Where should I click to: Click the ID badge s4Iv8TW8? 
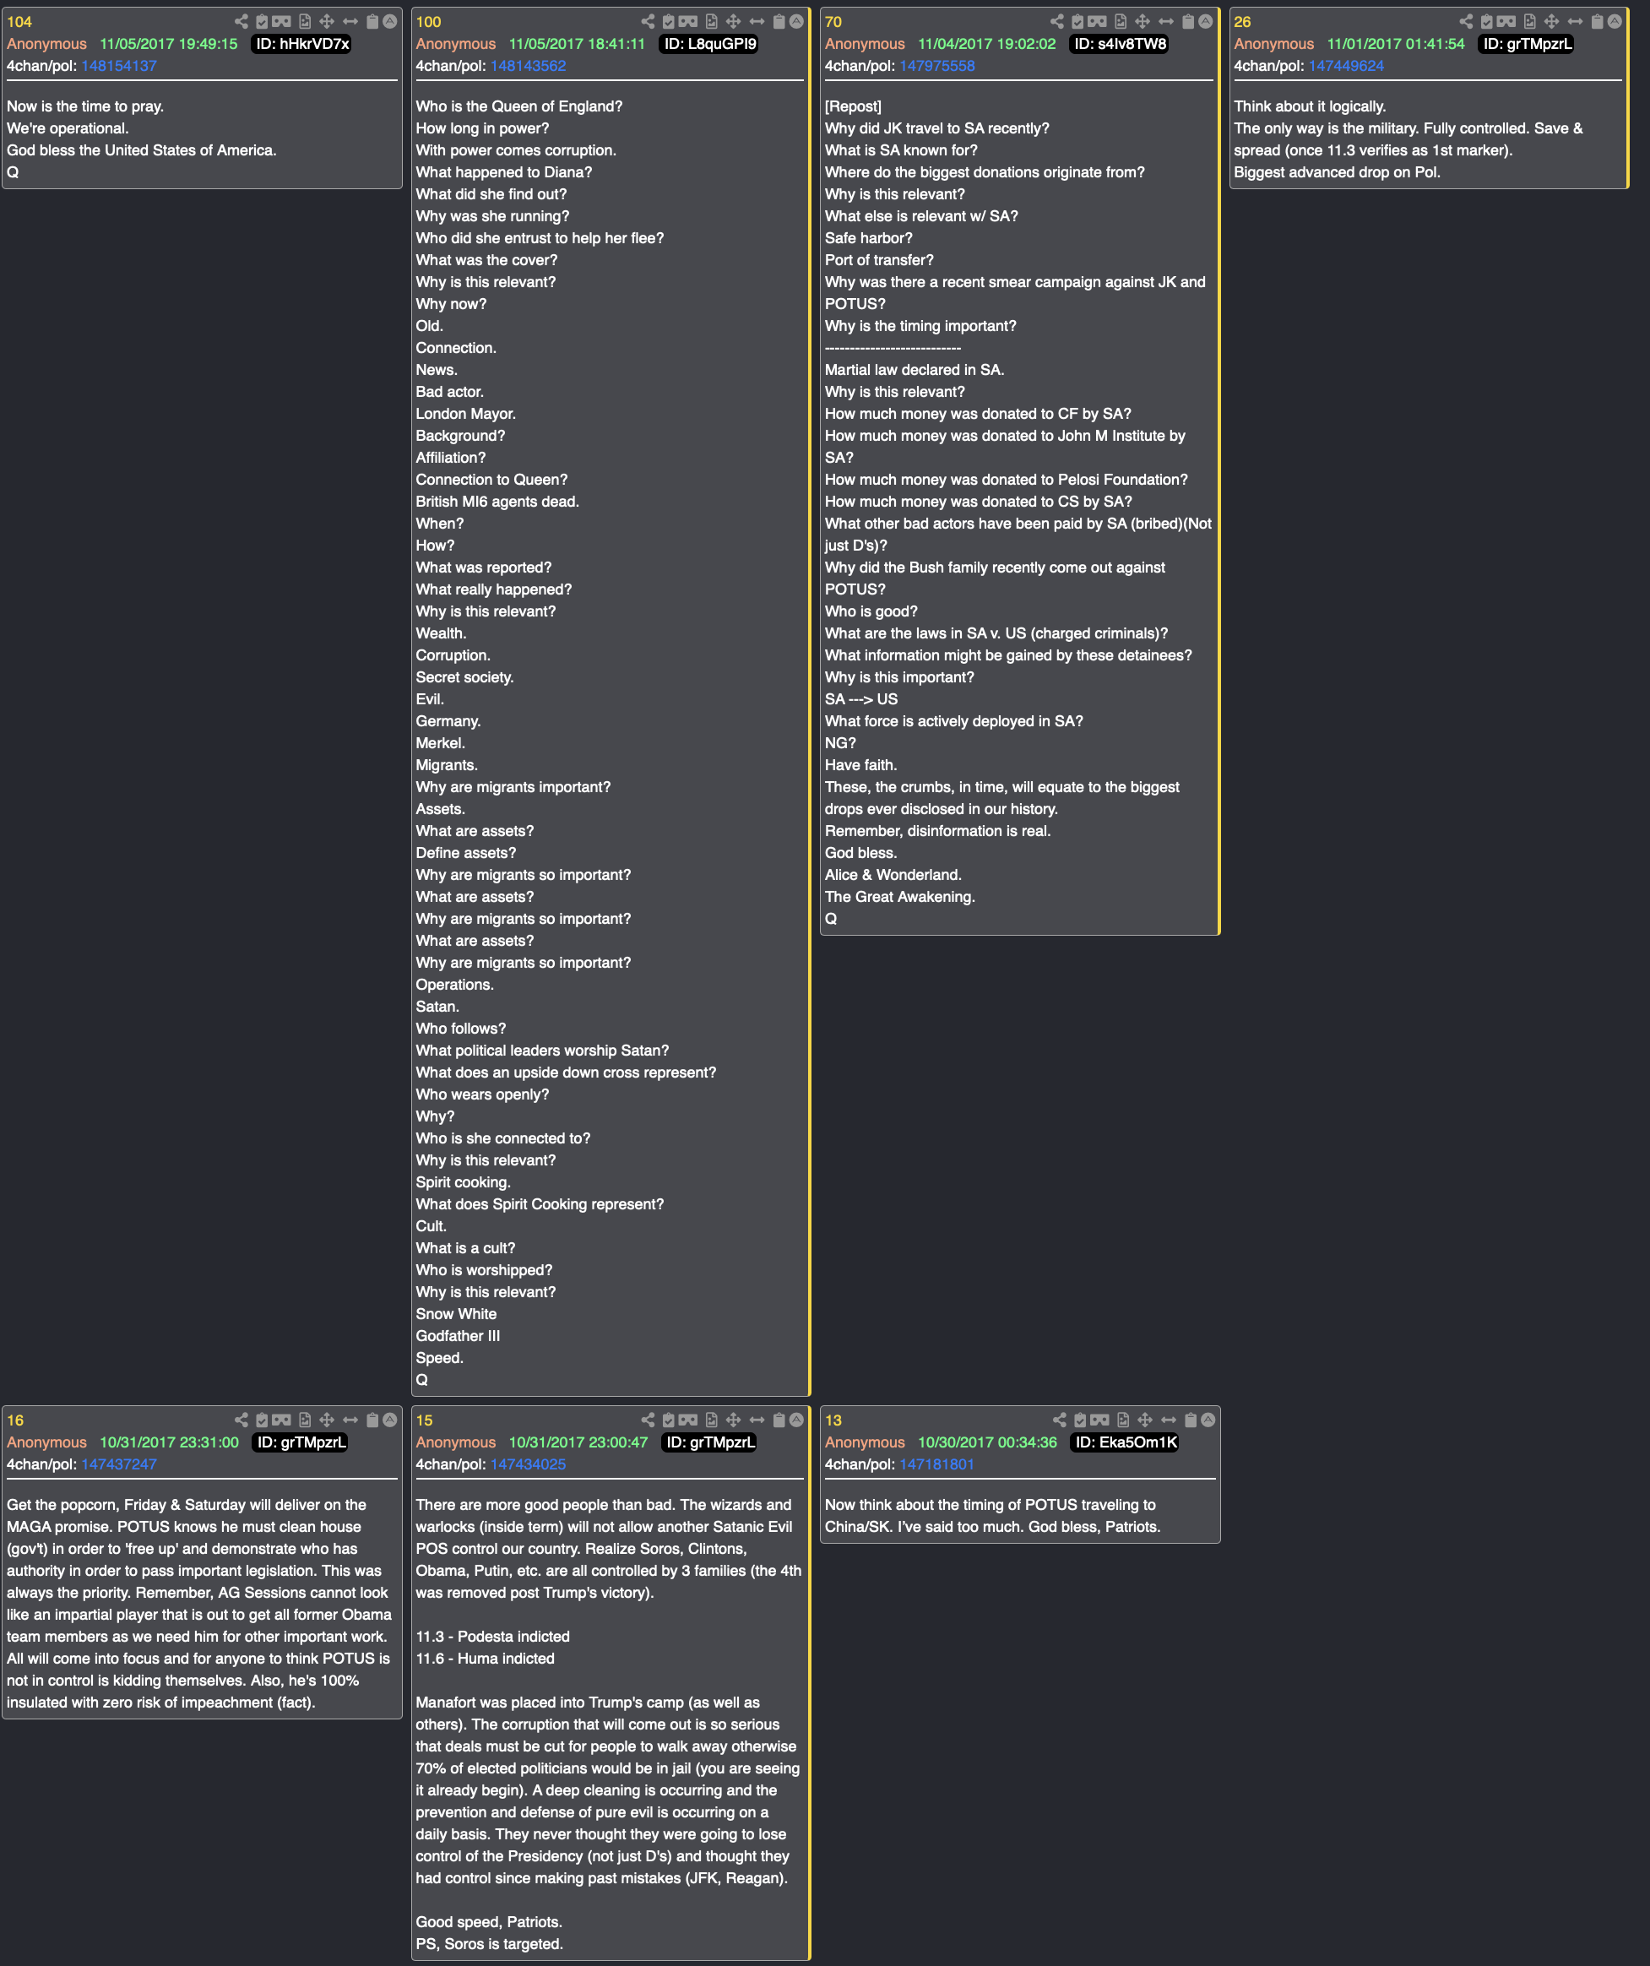[1120, 44]
